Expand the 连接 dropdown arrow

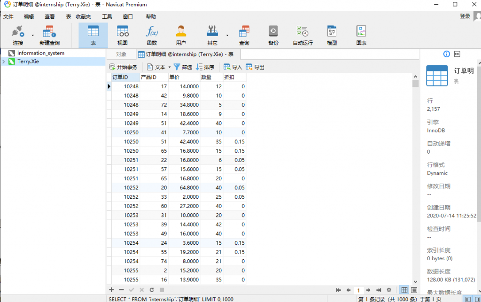pyautogui.click(x=33, y=35)
